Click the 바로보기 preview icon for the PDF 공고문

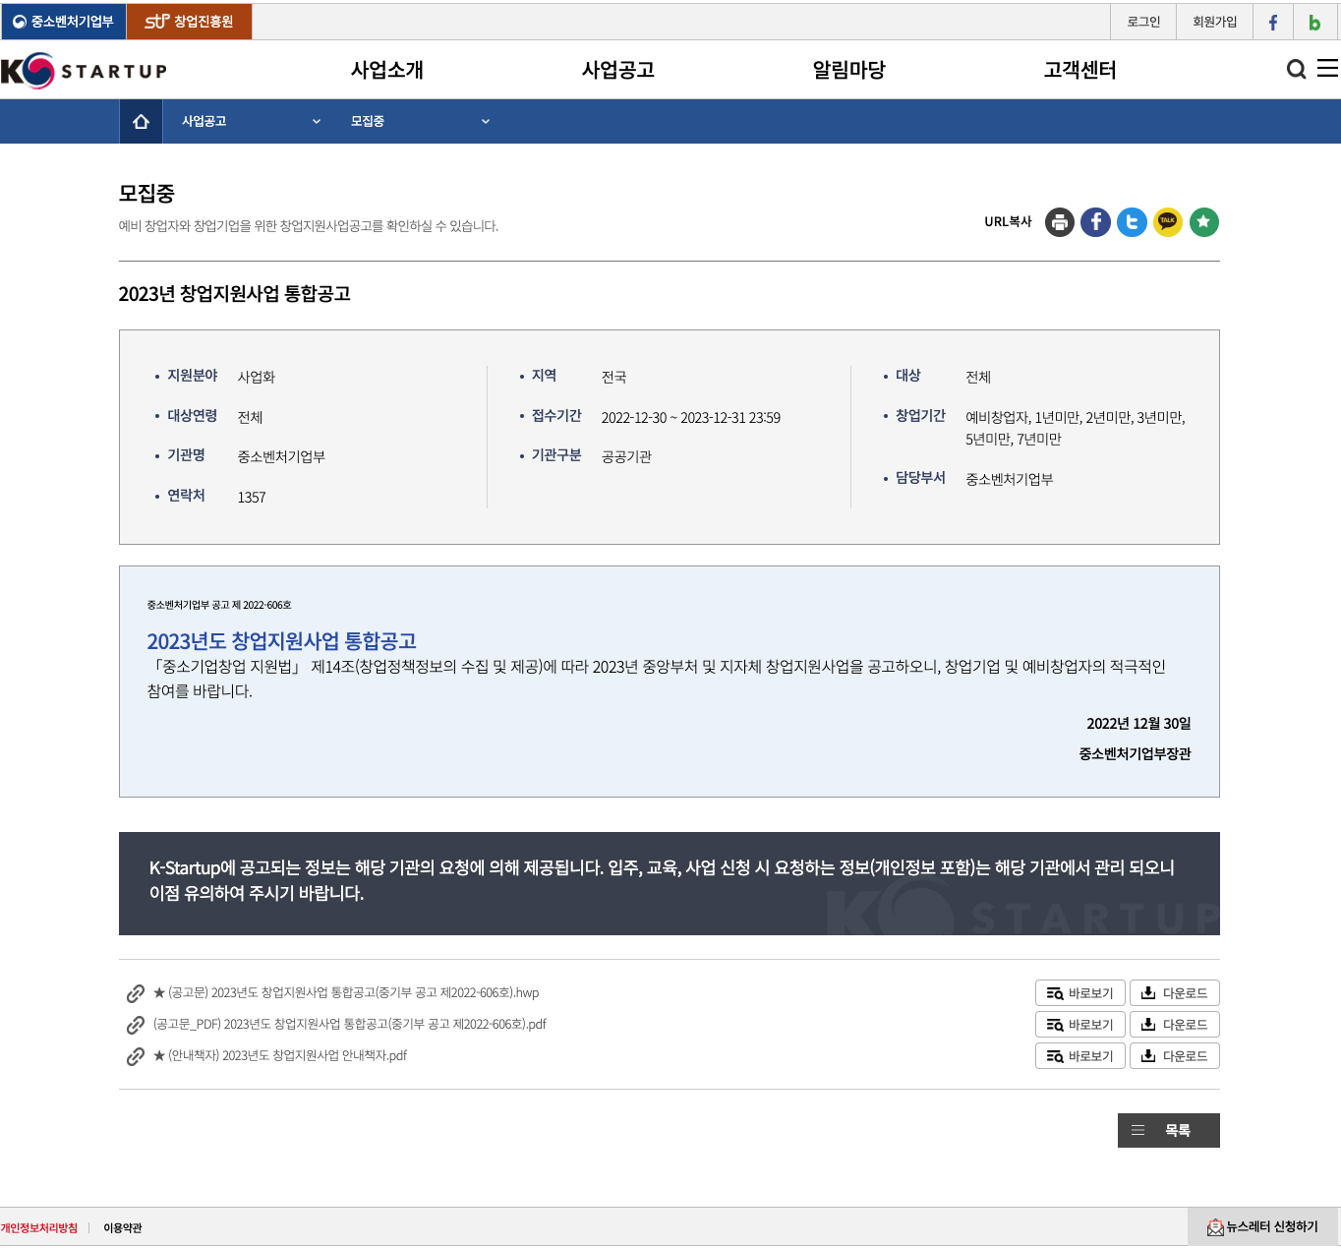click(x=1055, y=1024)
